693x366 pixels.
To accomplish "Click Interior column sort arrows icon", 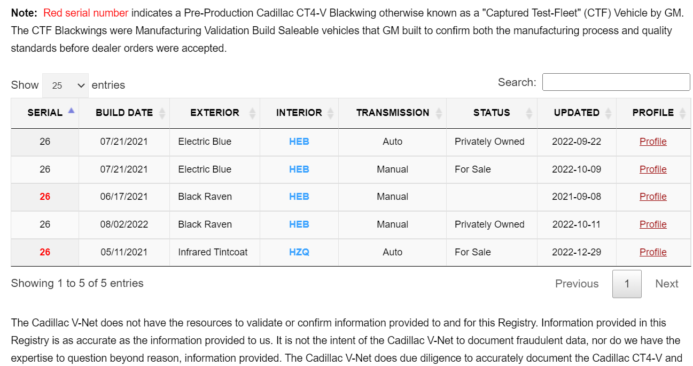I will [331, 113].
